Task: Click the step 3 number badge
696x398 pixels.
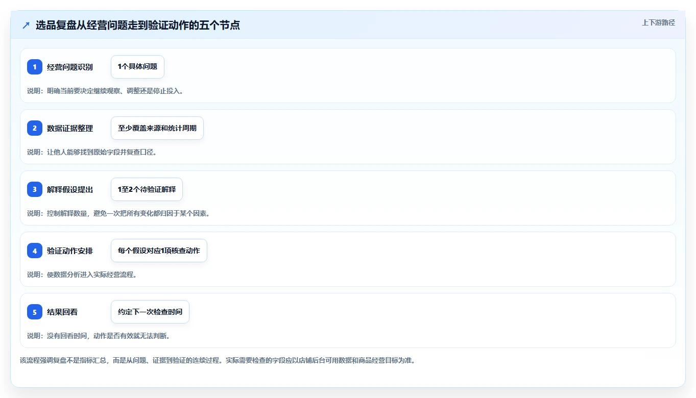Action: (35, 189)
